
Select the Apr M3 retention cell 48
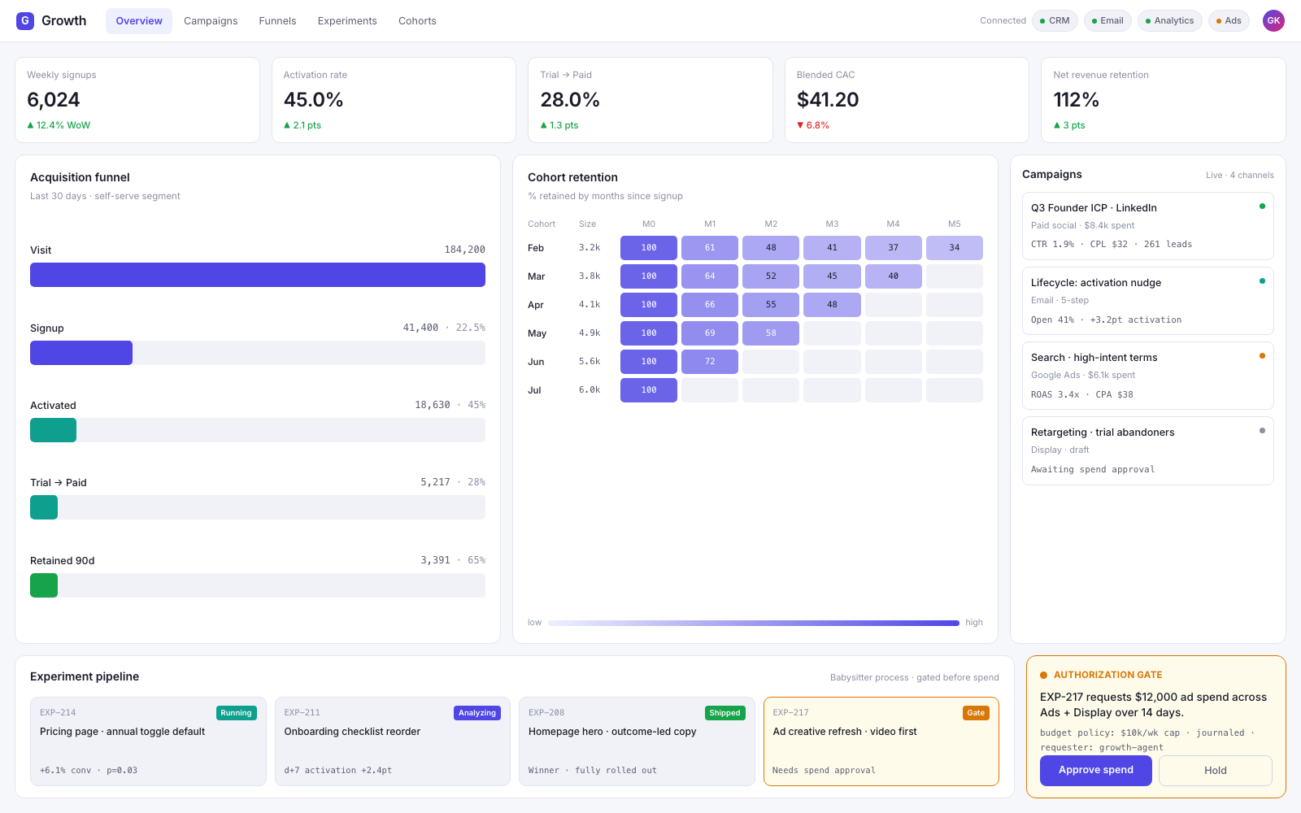(832, 305)
